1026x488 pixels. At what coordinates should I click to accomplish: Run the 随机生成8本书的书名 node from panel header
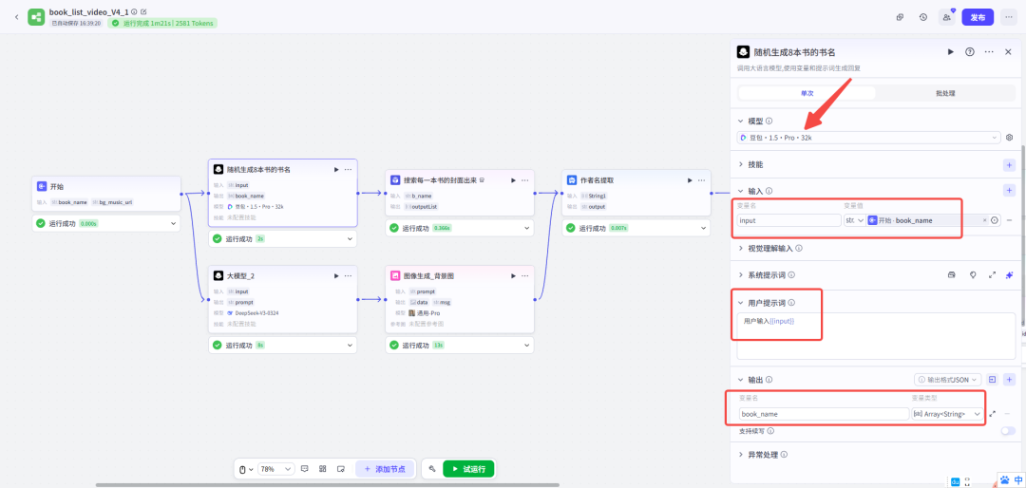pyautogui.click(x=950, y=51)
